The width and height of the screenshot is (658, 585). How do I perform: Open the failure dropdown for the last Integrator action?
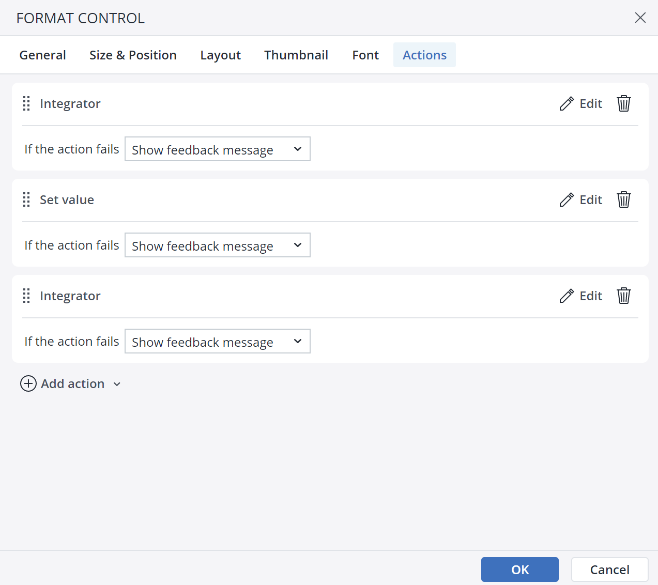pyautogui.click(x=218, y=341)
